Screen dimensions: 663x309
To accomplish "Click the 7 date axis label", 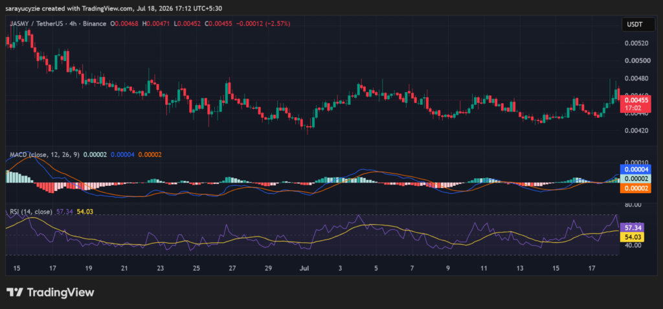I will (412, 268).
